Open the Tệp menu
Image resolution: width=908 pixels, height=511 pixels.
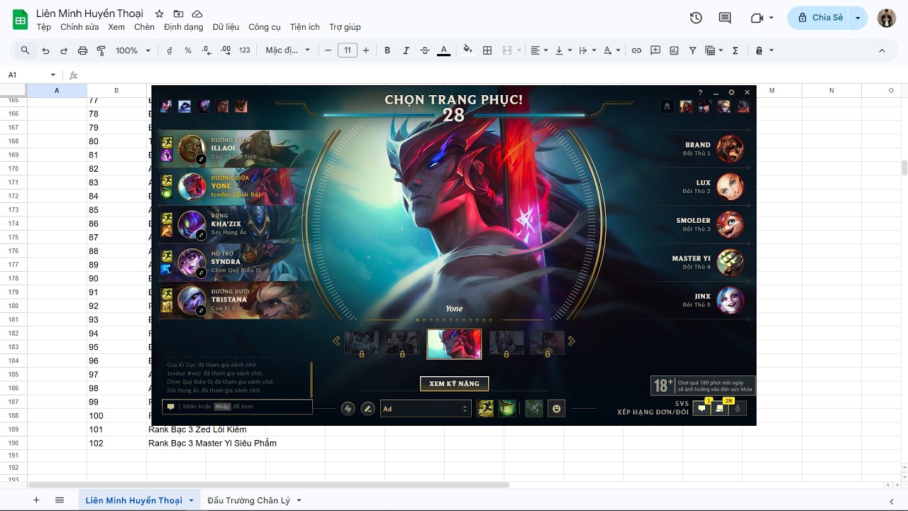[44, 27]
